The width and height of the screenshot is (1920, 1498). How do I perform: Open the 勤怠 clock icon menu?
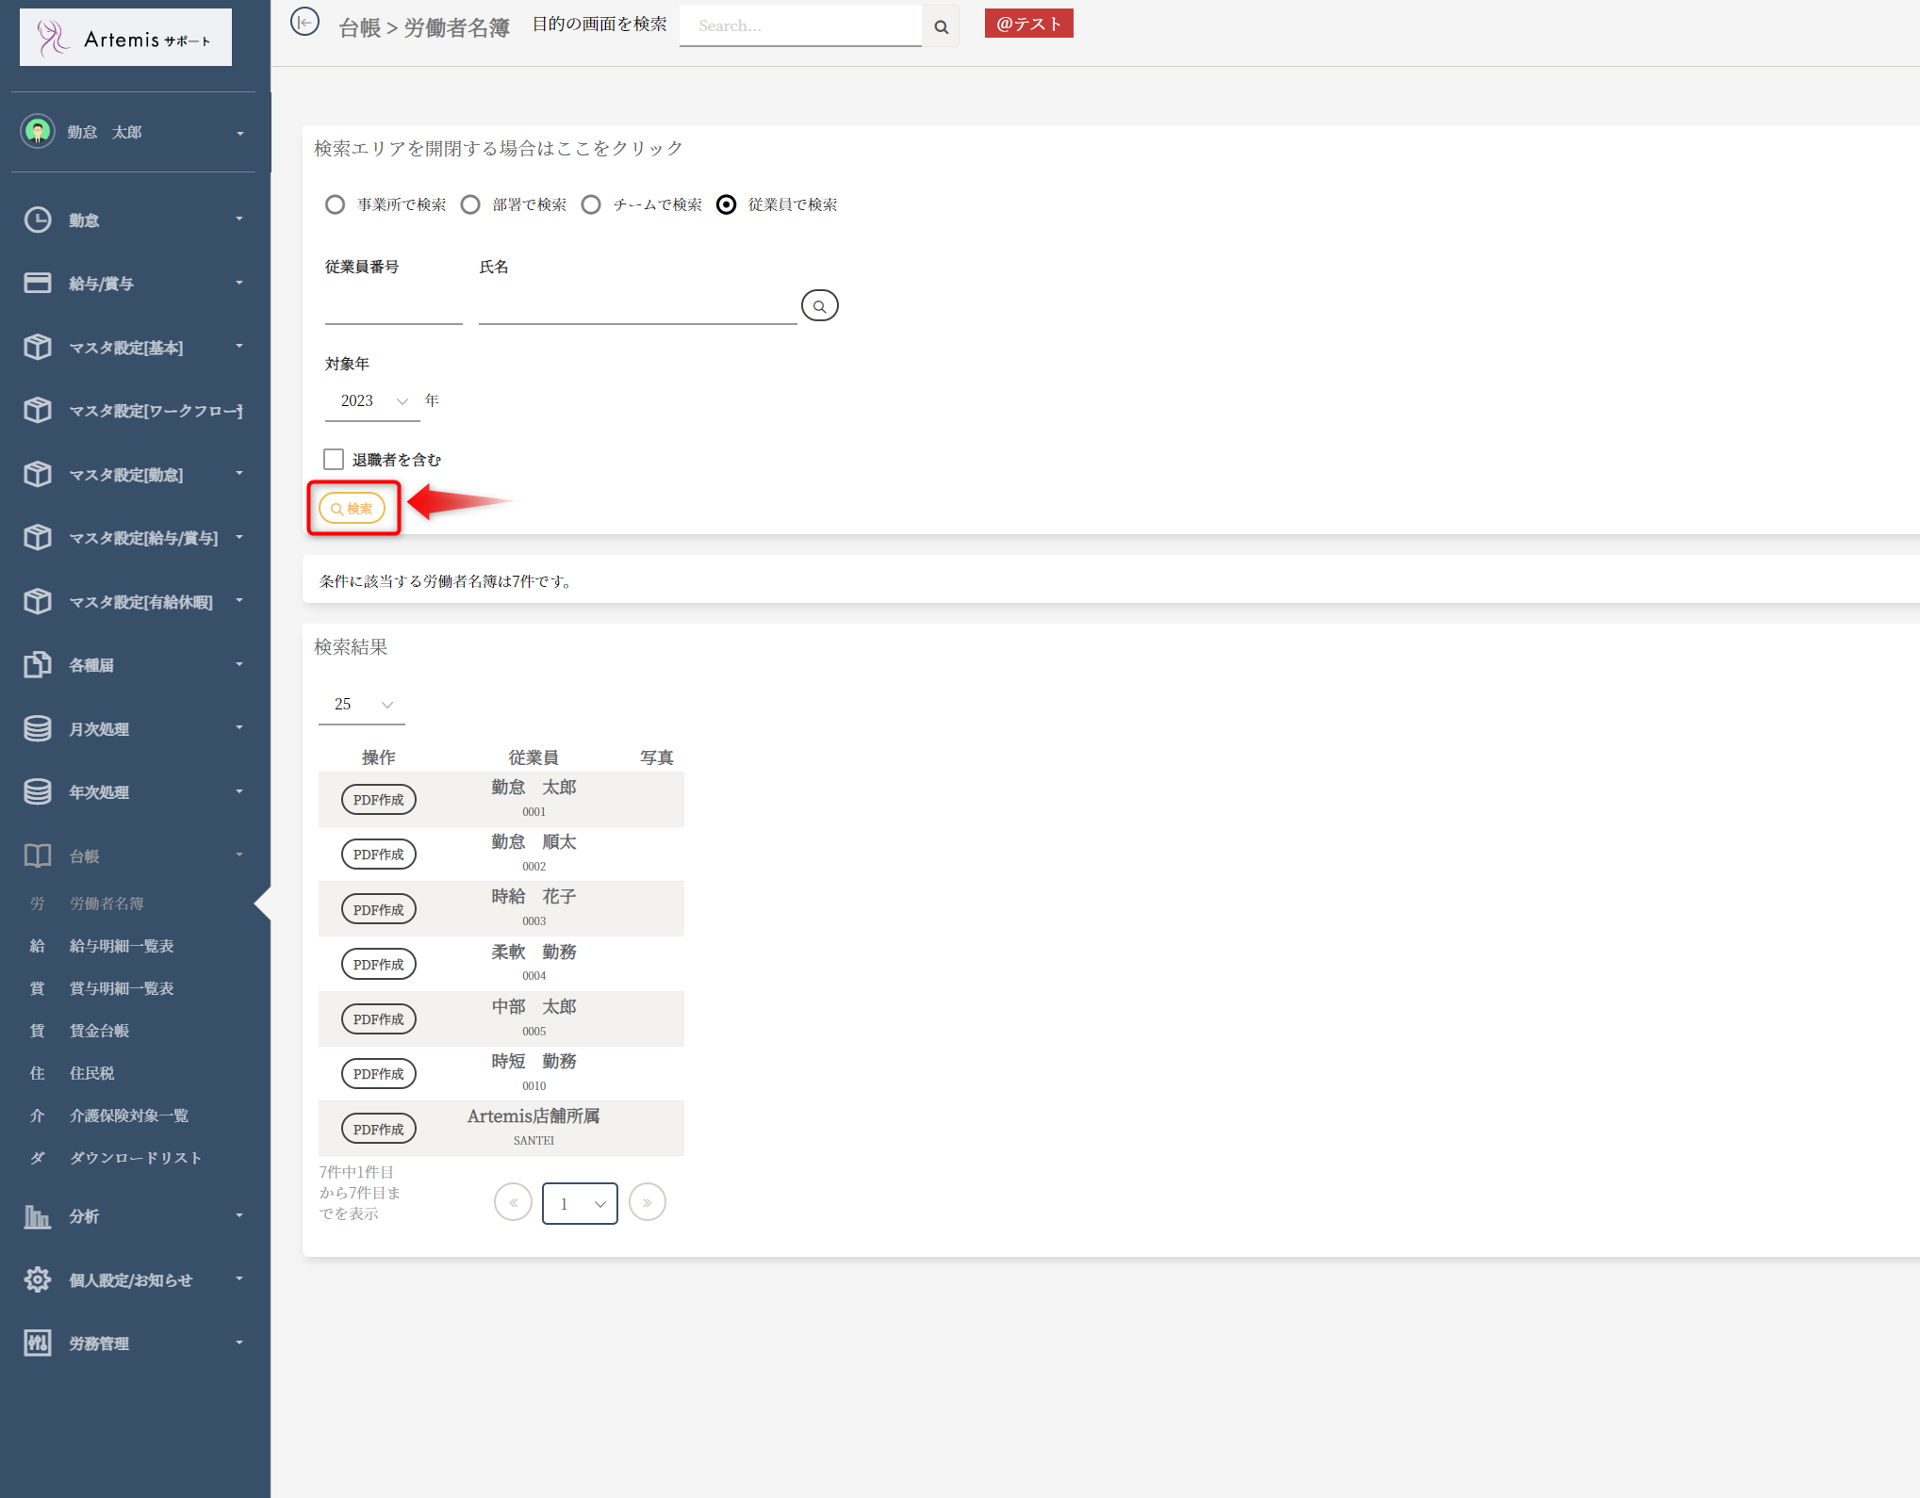point(38,220)
